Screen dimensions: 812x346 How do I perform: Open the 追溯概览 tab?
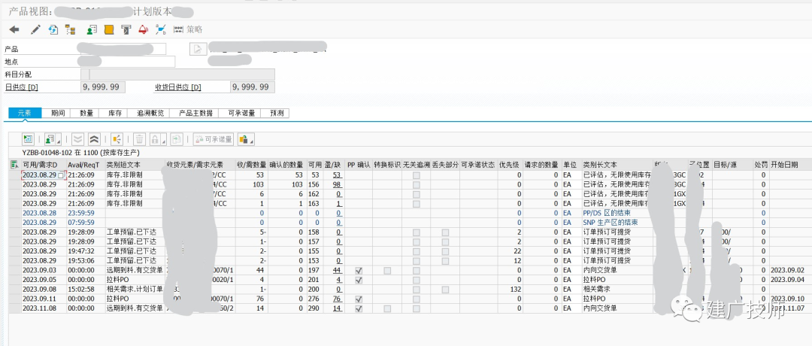click(x=150, y=113)
